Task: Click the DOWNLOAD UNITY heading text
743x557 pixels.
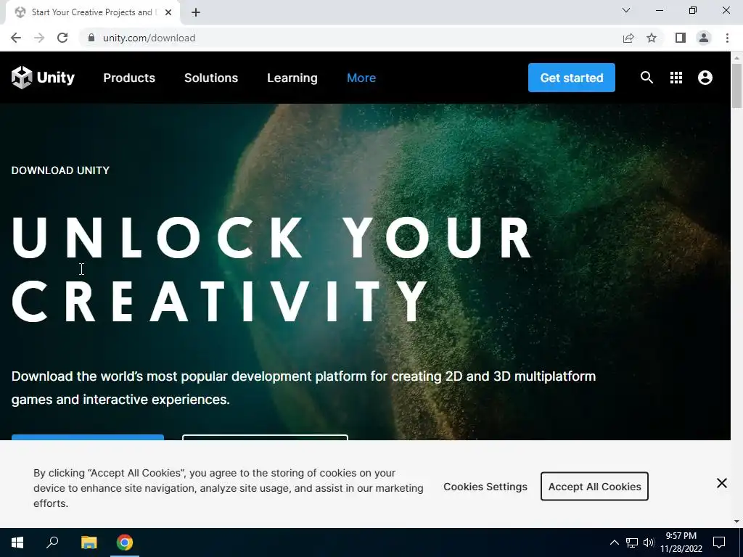Action: pyautogui.click(x=60, y=170)
